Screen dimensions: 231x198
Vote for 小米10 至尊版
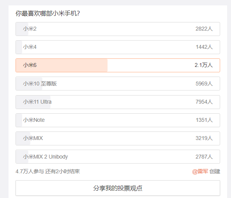tap(118, 84)
